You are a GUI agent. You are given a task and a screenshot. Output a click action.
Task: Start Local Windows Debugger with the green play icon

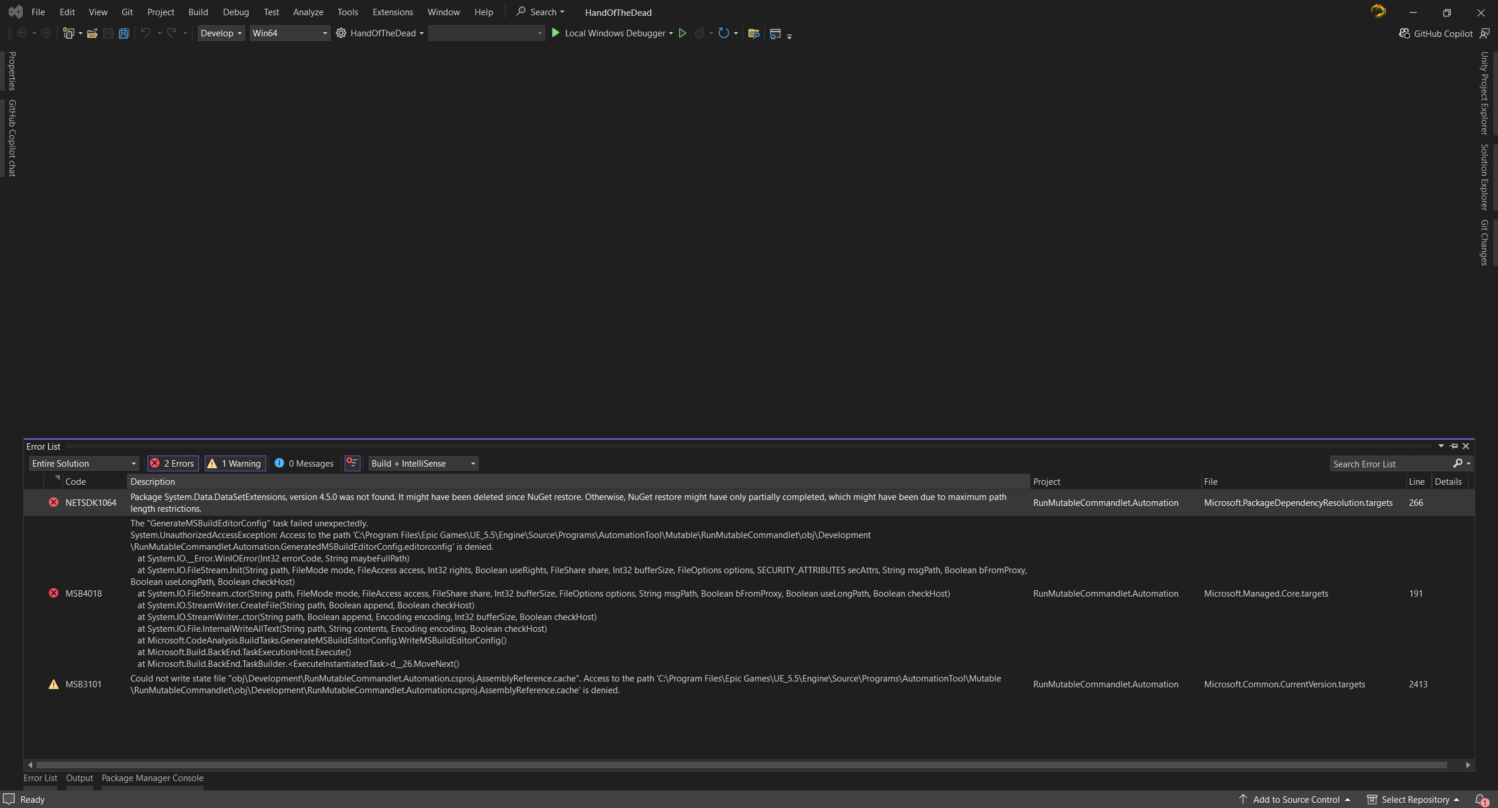coord(556,33)
